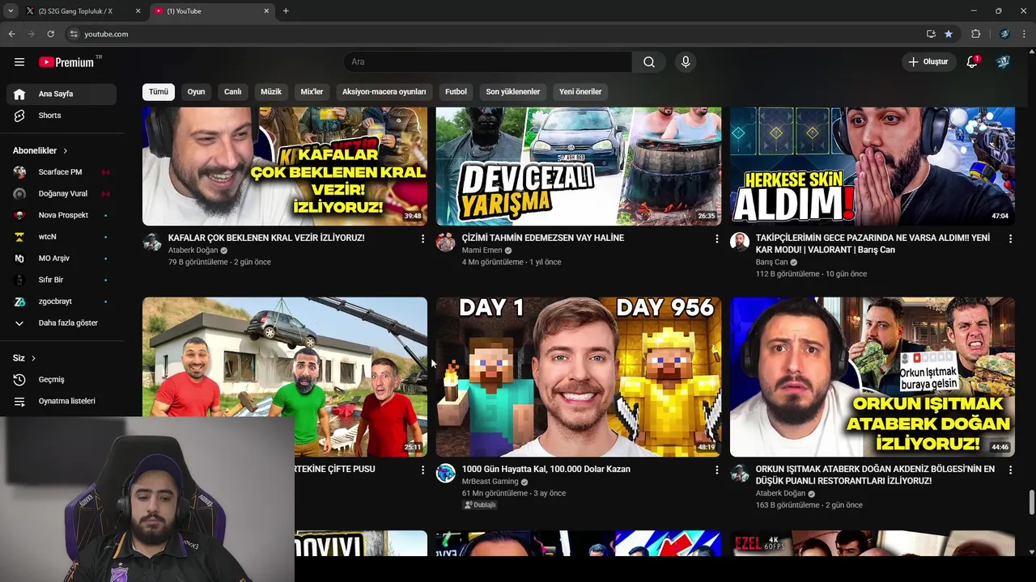Viewport: 1036px width, 582px height.
Task: Open Geçmiş history
Action: click(62, 380)
